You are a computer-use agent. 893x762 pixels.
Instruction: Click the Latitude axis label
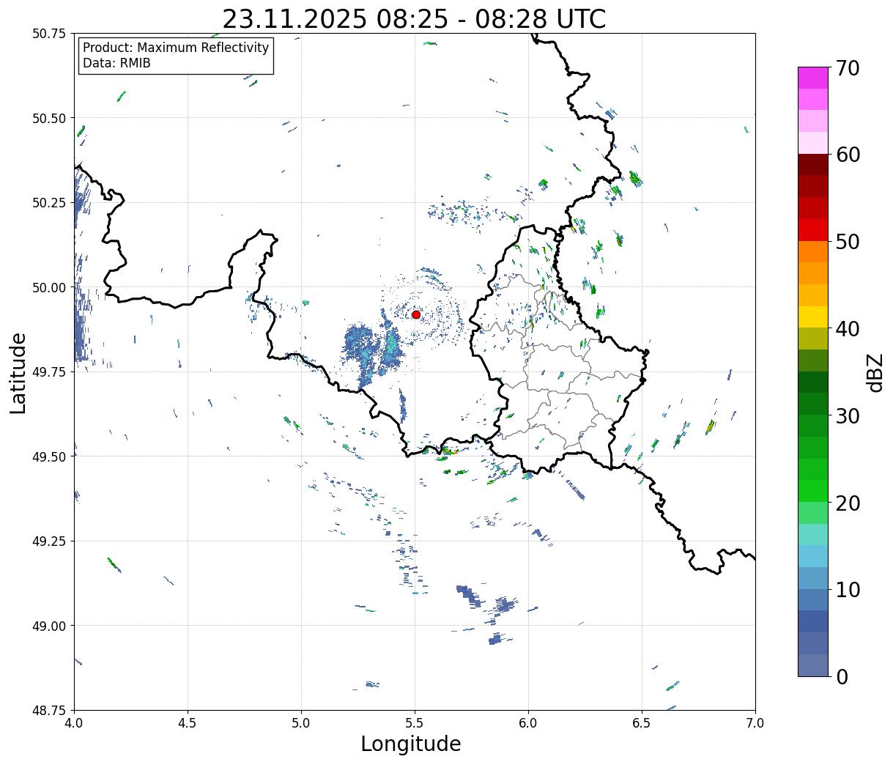(18, 373)
